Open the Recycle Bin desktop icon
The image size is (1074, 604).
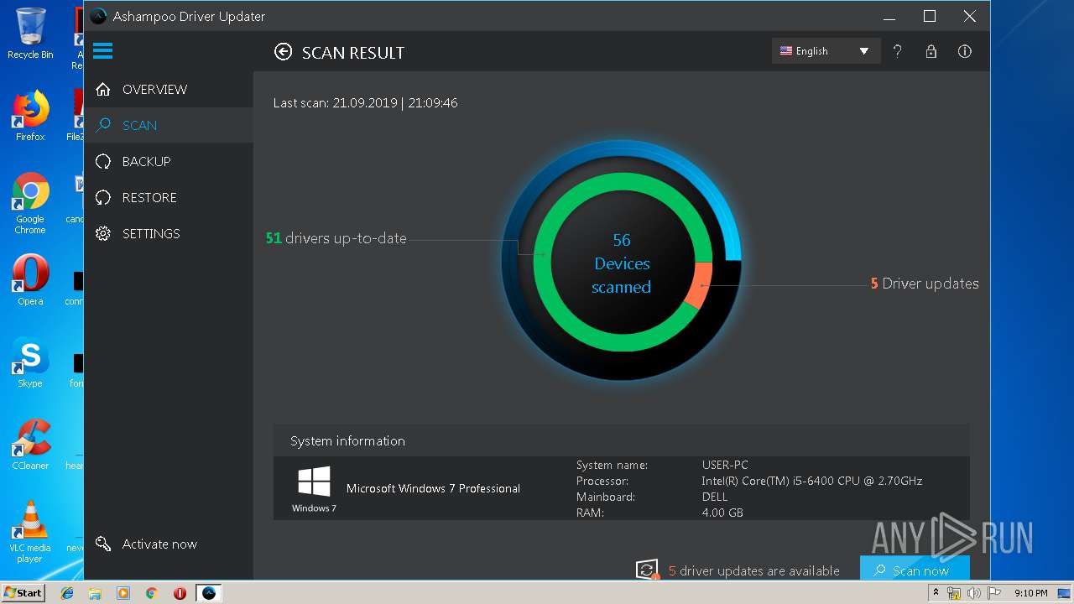(x=30, y=34)
